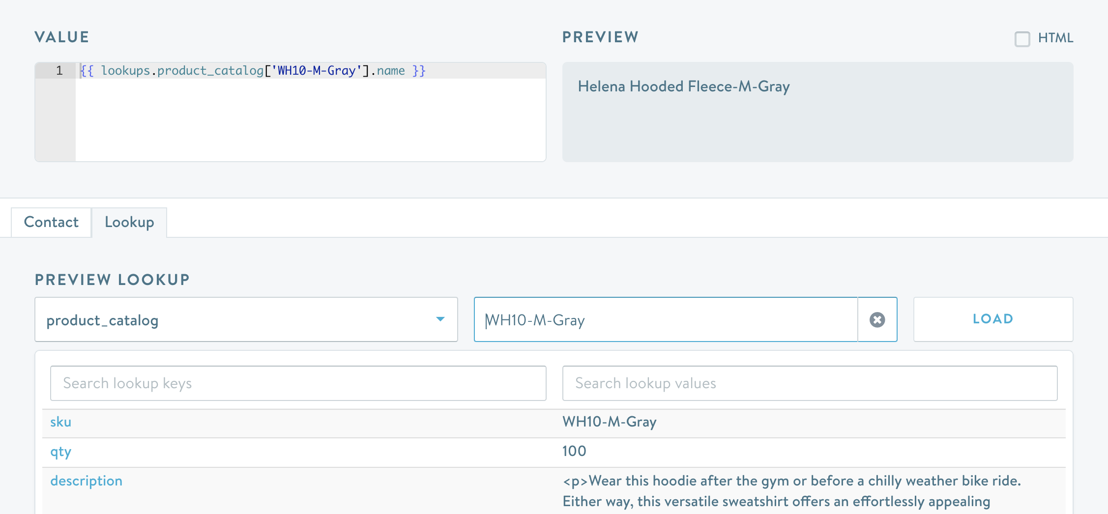The height and width of the screenshot is (514, 1108).
Task: Open the product_catalog dropdown
Action: click(246, 319)
